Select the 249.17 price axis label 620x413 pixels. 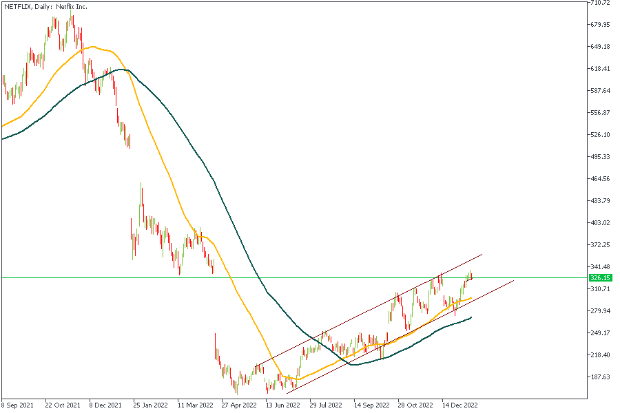(600, 333)
